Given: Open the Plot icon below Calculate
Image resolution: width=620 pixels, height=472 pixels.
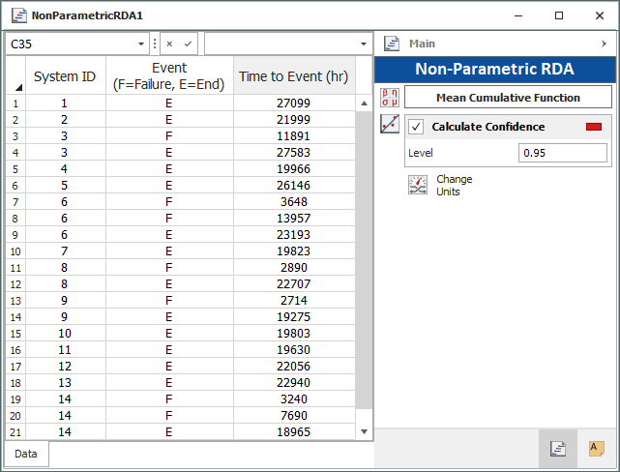Looking at the screenshot, I should click(390, 124).
